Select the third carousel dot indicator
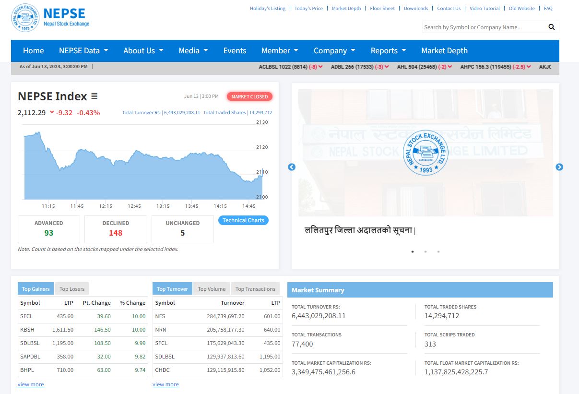Screen dimensions: 579x394 [438, 251]
